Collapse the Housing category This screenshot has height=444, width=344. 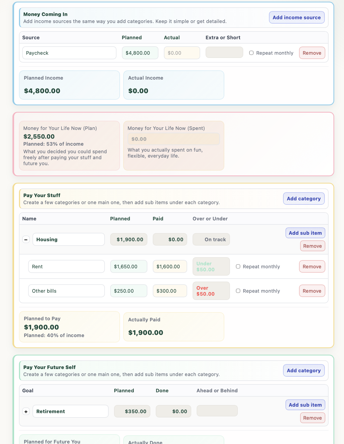coord(26,239)
